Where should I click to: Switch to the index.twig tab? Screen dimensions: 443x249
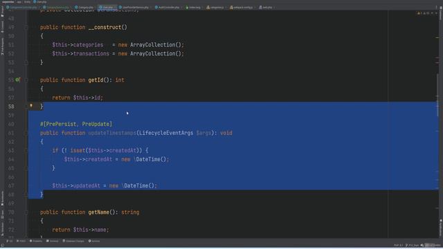tap(195, 8)
